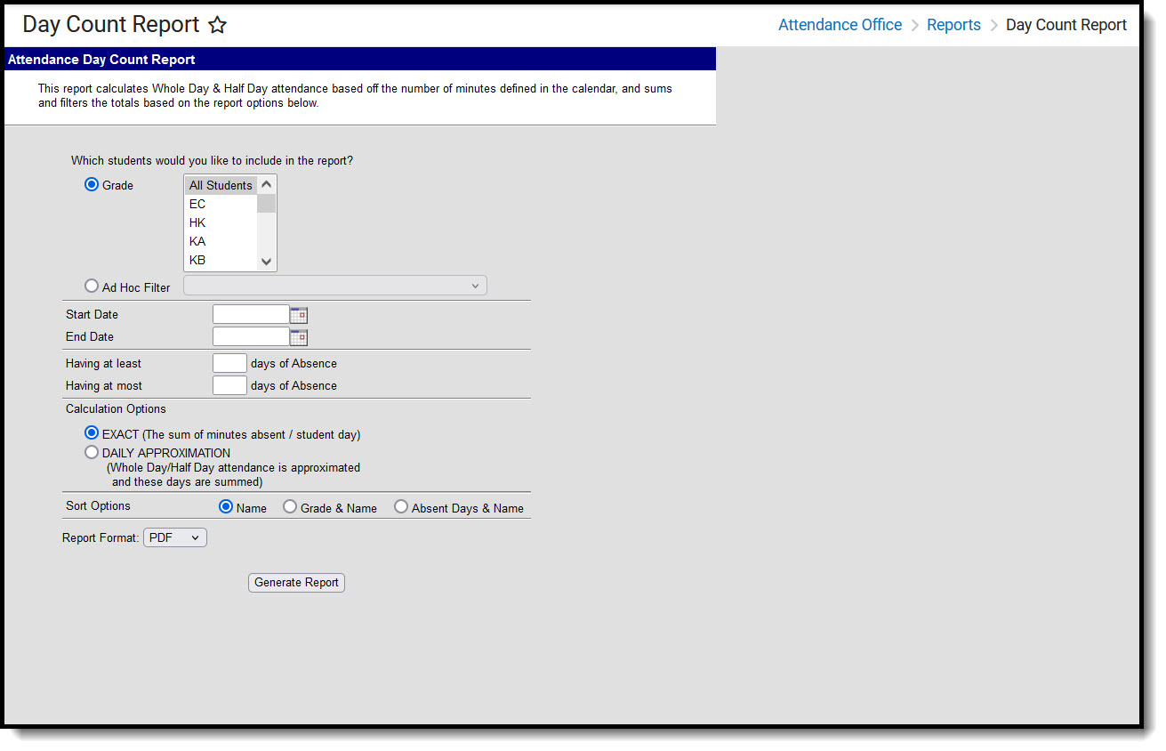Image resolution: width=1166 pixels, height=751 pixels.
Task: Select All Students in grade list
Action: coord(221,185)
